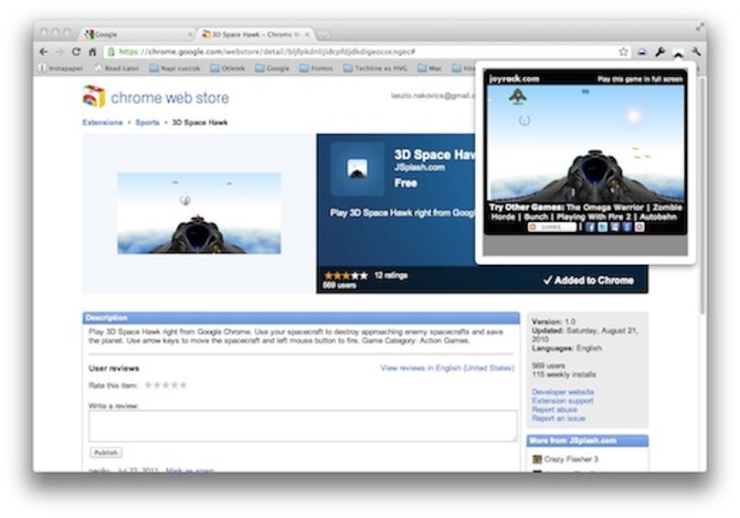The height and width of the screenshot is (518, 740).
Task: Open the Chrome wrench settings menu
Action: [x=696, y=52]
